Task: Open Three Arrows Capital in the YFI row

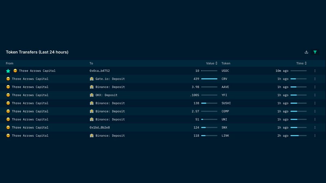Action: point(30,95)
